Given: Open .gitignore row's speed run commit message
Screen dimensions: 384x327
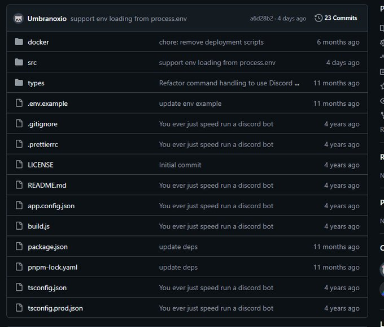Looking at the screenshot, I should click(x=216, y=124).
